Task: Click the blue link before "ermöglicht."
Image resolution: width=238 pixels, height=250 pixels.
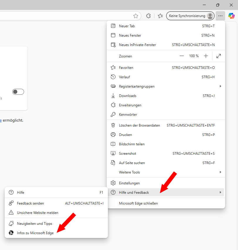Action: pyautogui.click(x=1, y=120)
